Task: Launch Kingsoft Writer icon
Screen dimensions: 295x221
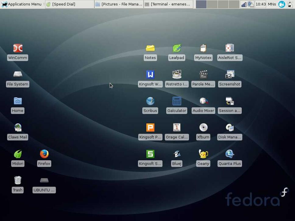Action: pos(150,74)
